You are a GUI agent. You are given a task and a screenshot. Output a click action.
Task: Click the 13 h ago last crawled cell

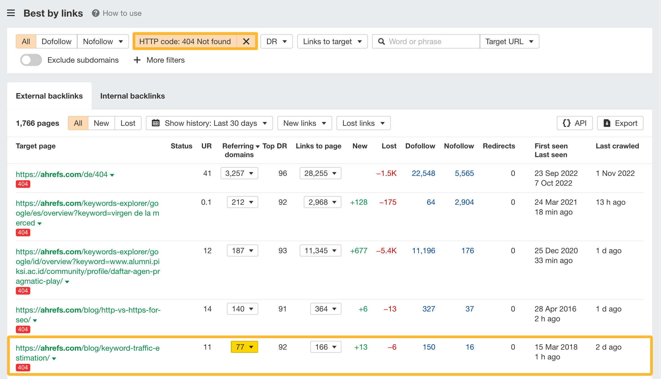(611, 202)
